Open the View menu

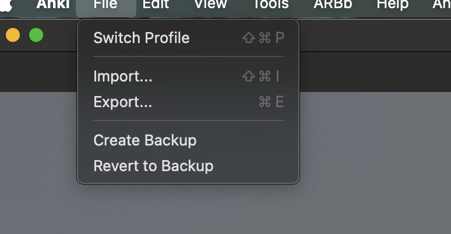211,5
